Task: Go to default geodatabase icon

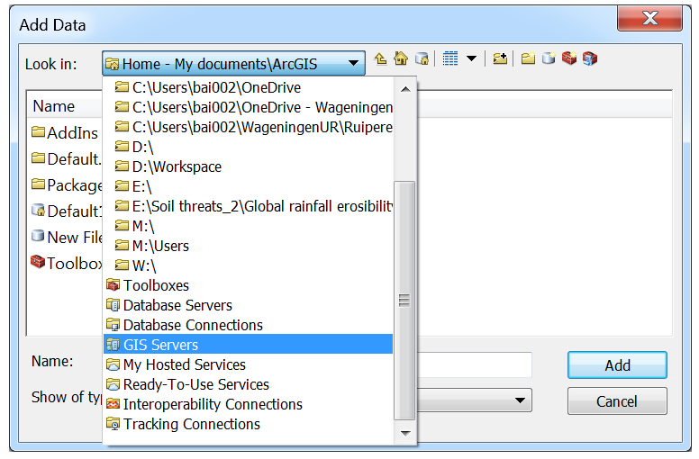Action: point(422,59)
